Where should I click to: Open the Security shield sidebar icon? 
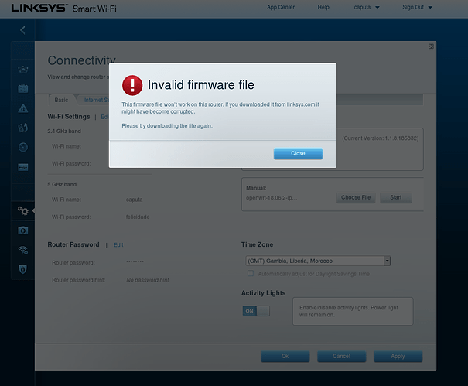23,269
